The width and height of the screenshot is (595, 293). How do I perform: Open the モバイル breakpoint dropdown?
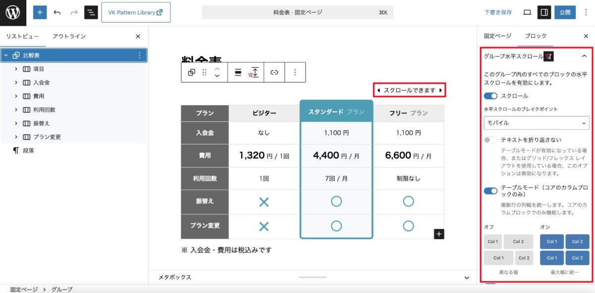point(536,123)
